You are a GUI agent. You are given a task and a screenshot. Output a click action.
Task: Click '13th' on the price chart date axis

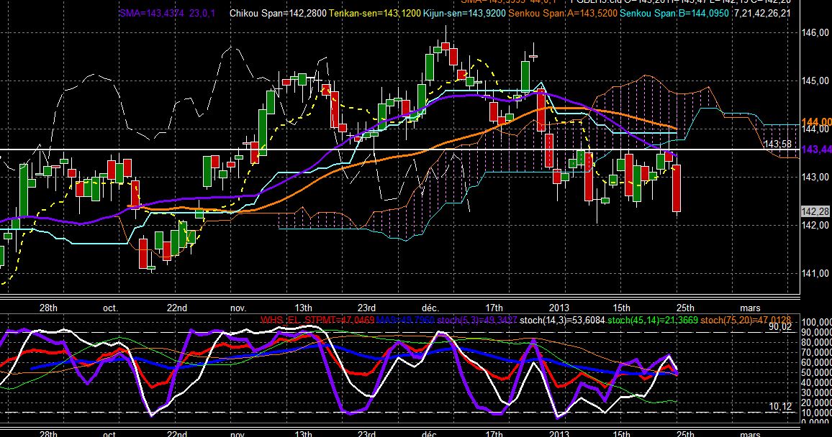[x=303, y=308]
